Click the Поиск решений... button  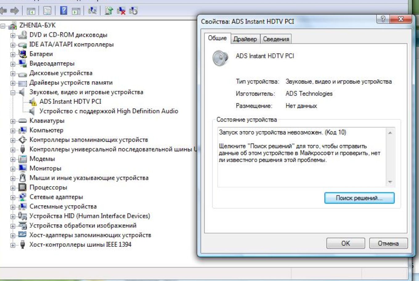359,198
